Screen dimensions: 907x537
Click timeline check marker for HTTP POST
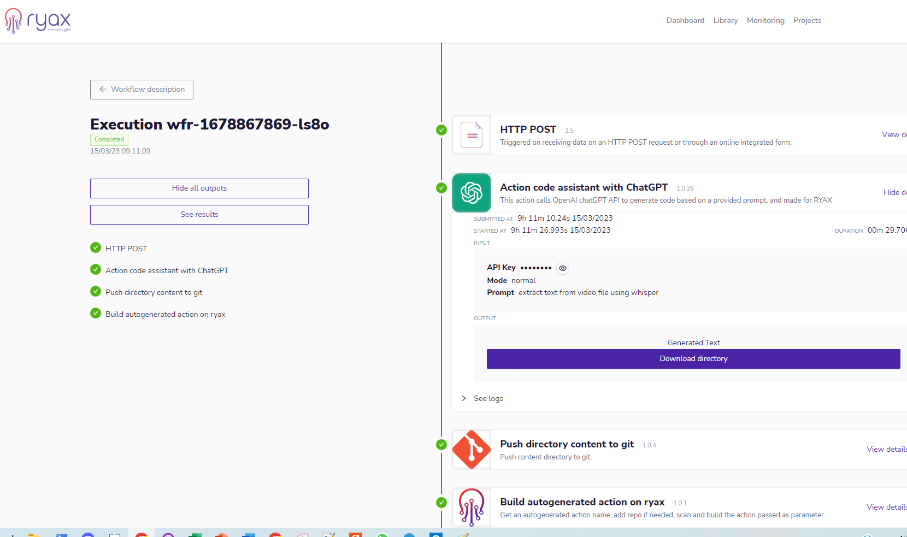point(441,130)
